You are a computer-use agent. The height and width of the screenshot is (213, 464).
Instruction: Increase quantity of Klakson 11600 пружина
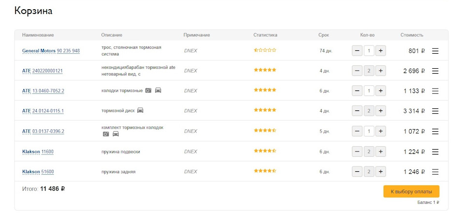pyautogui.click(x=381, y=152)
